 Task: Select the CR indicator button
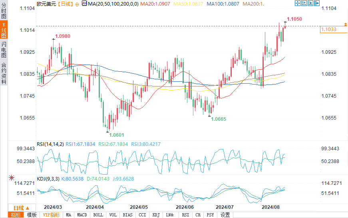coord(198,215)
